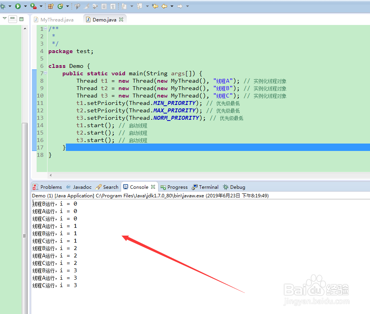Screen dimensions: 370x314
Task: Toggle Mark Occurrences toolbar icon
Action: (95, 6)
